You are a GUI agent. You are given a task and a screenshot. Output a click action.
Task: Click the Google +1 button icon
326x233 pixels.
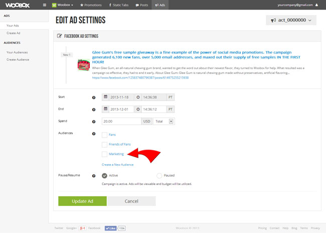point(83,228)
